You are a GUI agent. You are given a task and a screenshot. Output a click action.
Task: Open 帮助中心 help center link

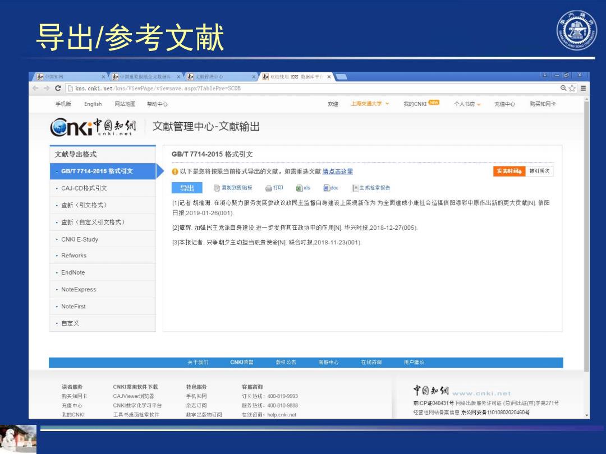click(x=157, y=104)
